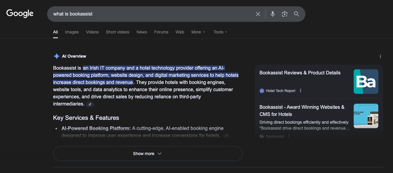
Task: Click the Google logo
Action: pyautogui.click(x=20, y=14)
